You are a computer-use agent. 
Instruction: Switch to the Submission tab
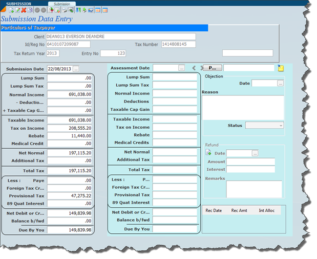tap(61, 4)
